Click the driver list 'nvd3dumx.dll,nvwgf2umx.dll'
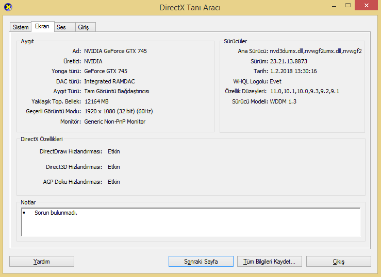This screenshot has width=381, height=277. pyautogui.click(x=316, y=51)
